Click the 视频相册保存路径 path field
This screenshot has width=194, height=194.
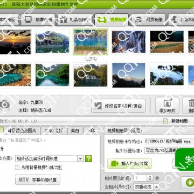pos(169,141)
